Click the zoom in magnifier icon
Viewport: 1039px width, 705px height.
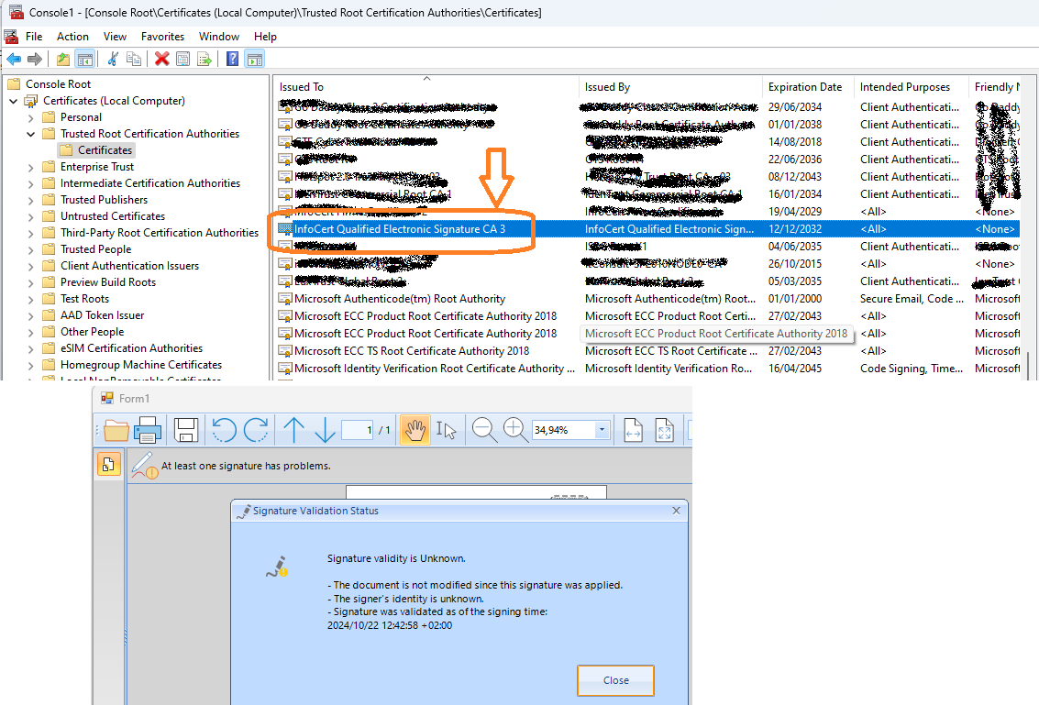[x=514, y=430]
